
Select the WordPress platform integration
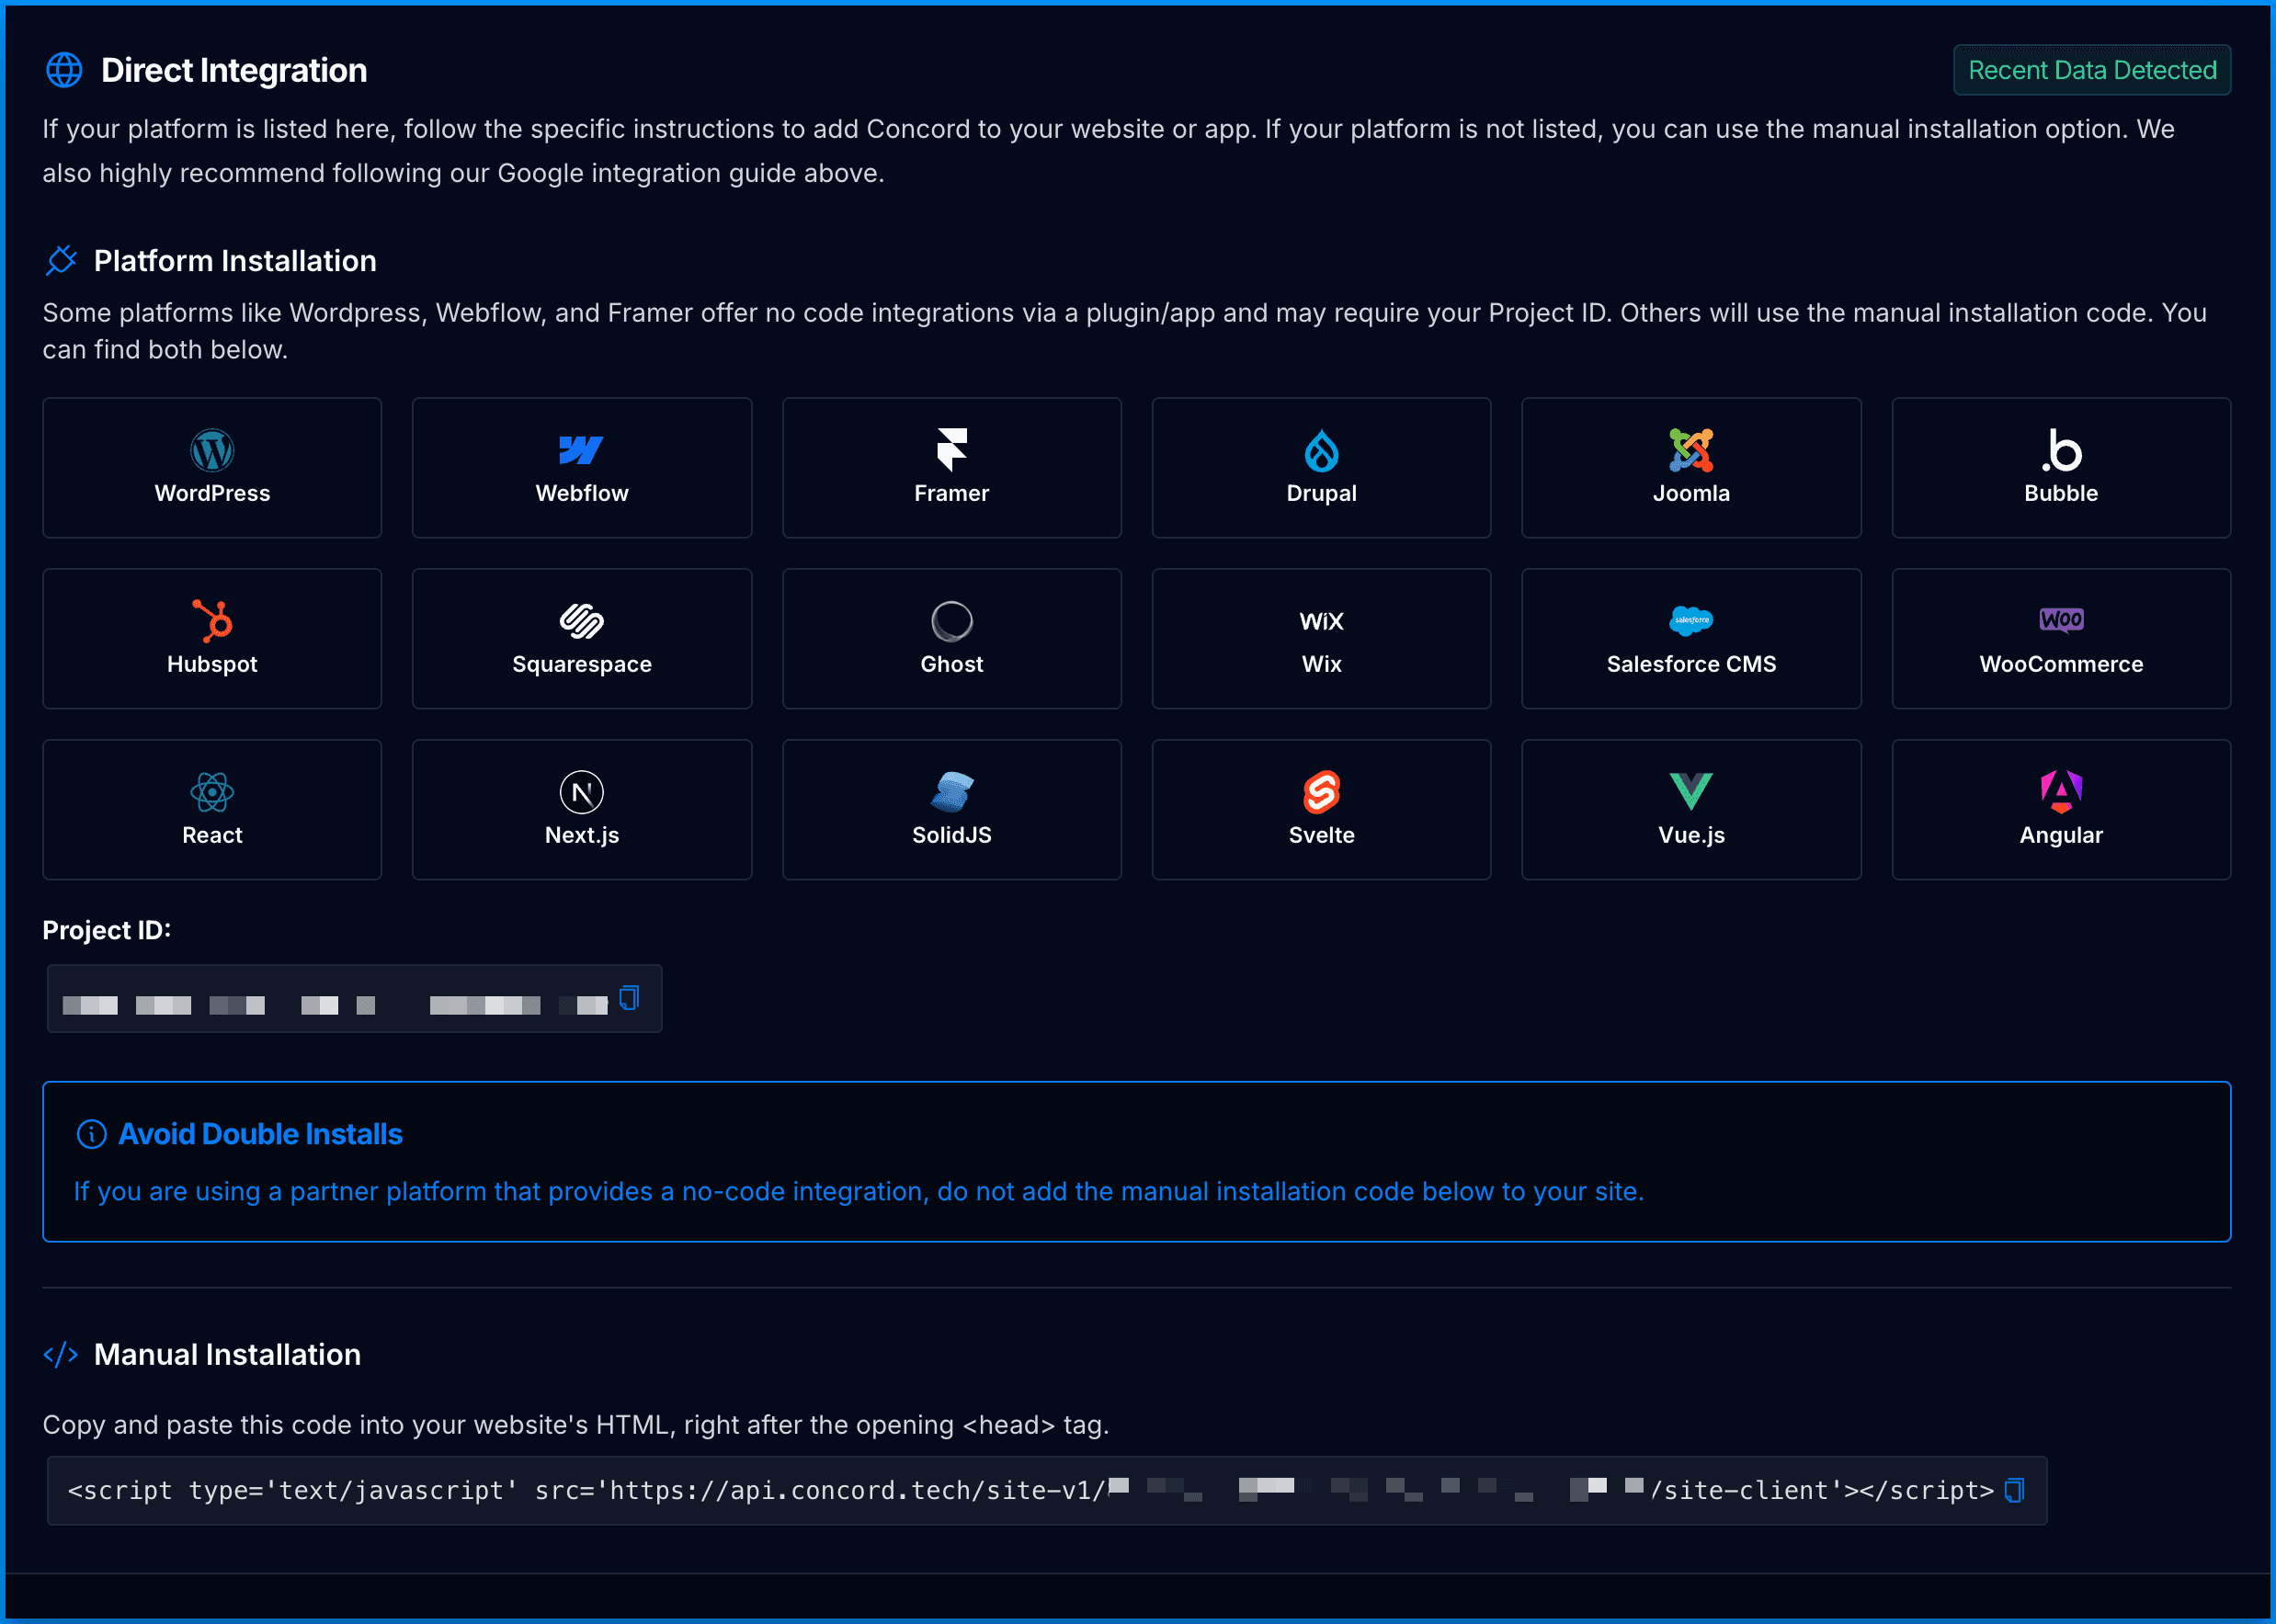[x=212, y=467]
